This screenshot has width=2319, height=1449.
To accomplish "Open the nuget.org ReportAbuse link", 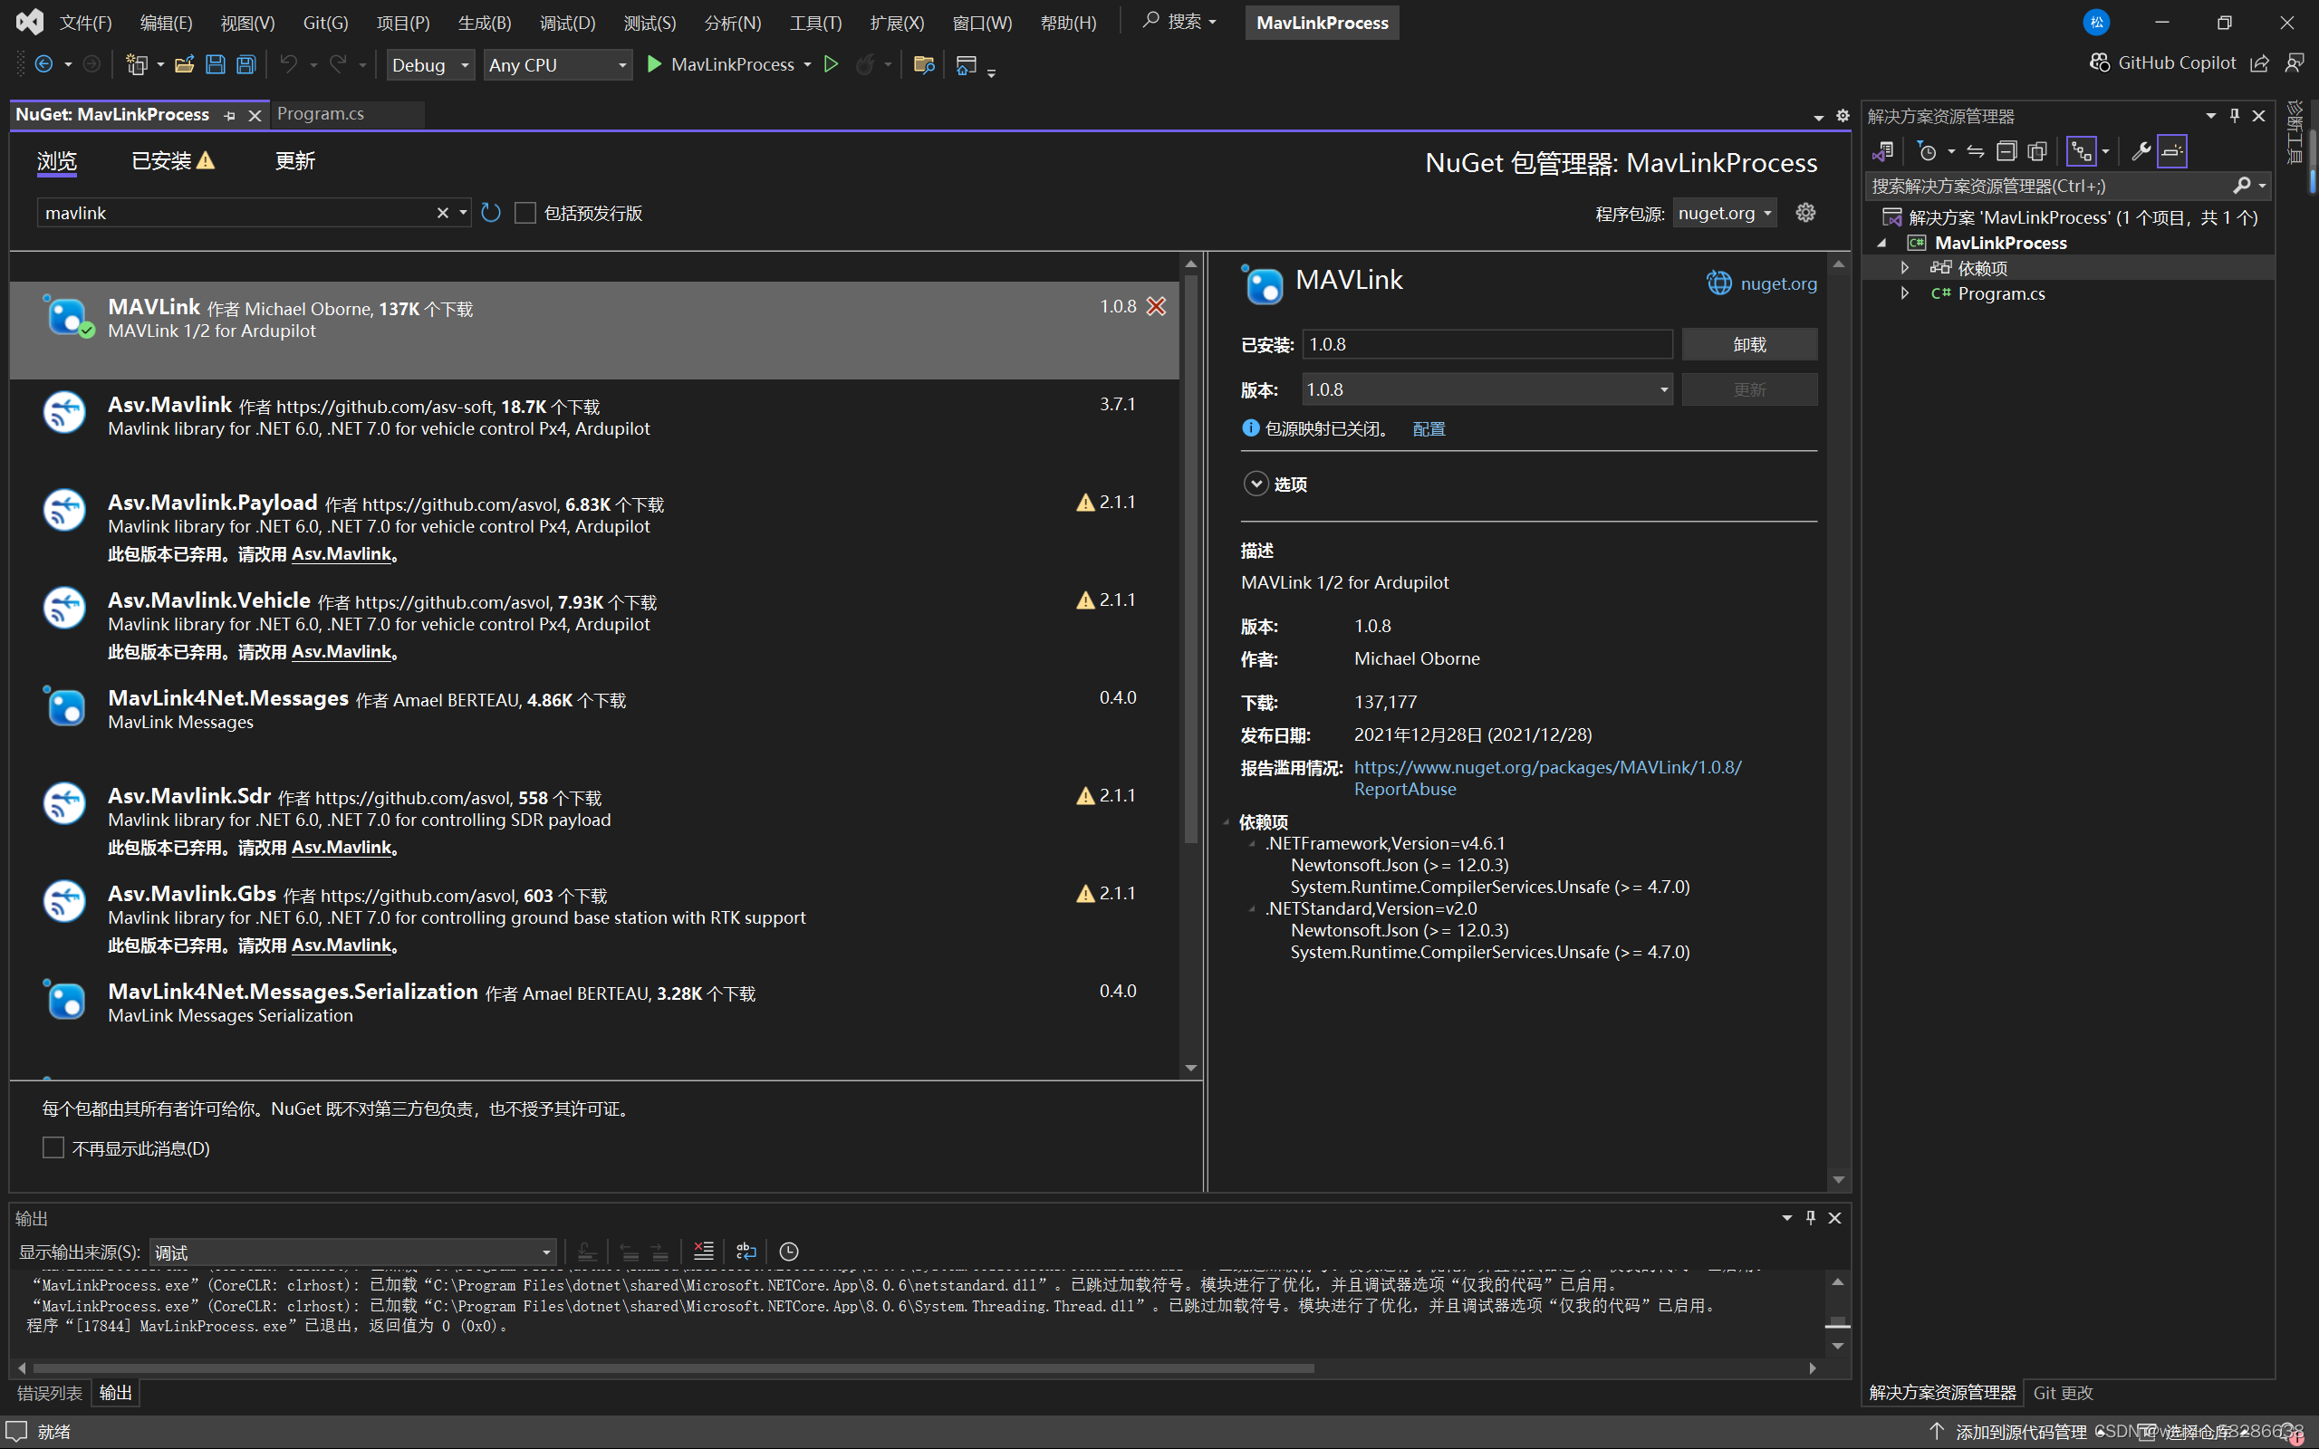I will (1546, 768).
